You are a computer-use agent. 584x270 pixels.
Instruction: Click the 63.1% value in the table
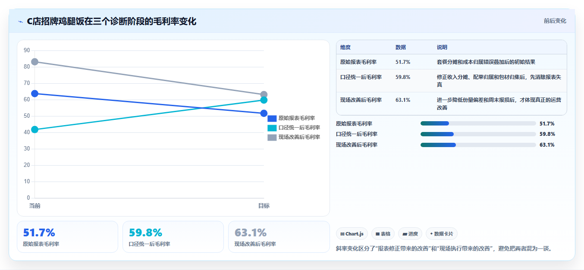[x=403, y=100]
